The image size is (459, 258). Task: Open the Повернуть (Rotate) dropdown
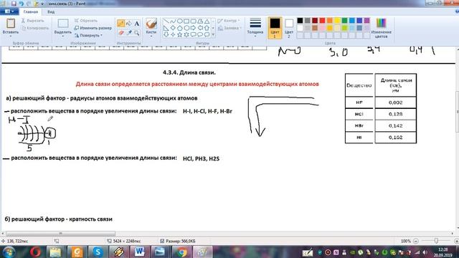88,35
